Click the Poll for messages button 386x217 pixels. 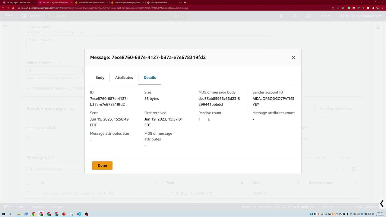[x=336, y=109]
